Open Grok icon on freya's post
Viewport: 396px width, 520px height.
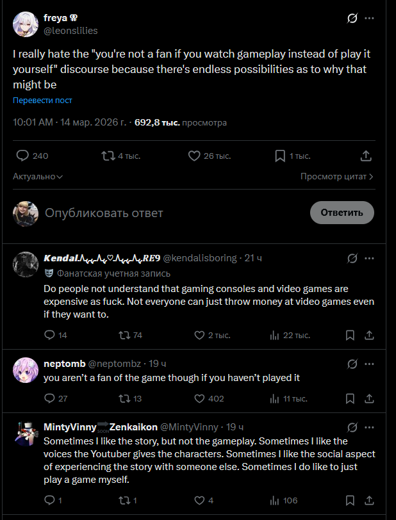pos(352,19)
